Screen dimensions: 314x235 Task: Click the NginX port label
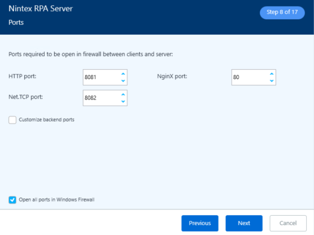coord(172,76)
